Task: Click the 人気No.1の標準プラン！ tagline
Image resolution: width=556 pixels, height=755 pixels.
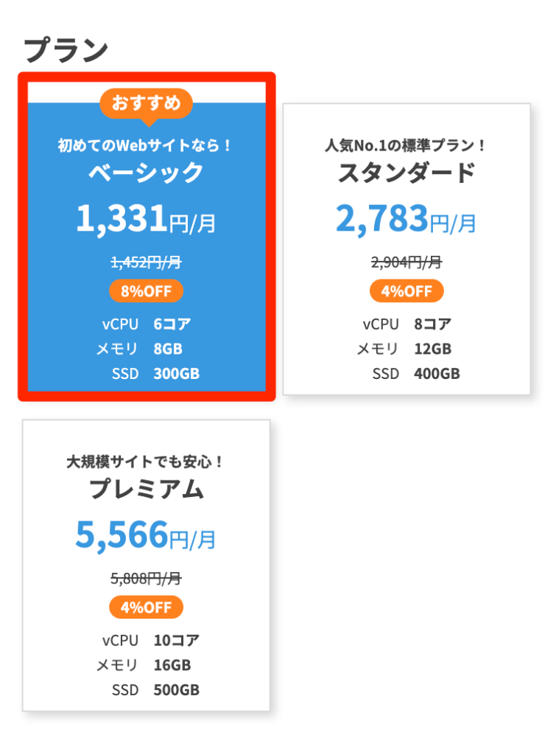Action: [407, 146]
